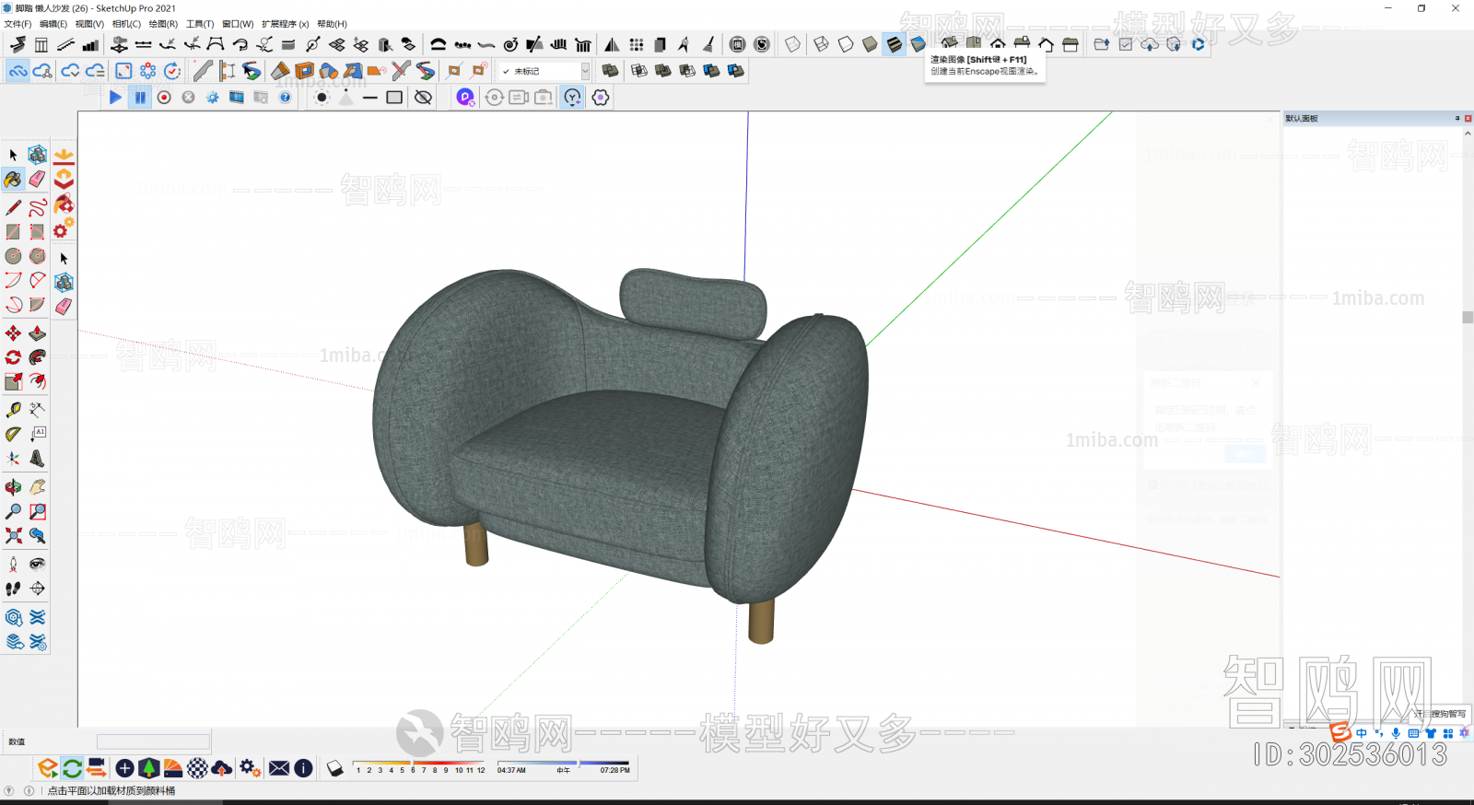The height and width of the screenshot is (805, 1474).
Task: Click Sogou input microphone icon
Action: pos(1396,733)
